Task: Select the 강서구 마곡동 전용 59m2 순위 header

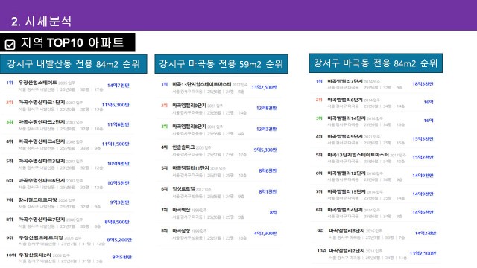Action: point(221,64)
